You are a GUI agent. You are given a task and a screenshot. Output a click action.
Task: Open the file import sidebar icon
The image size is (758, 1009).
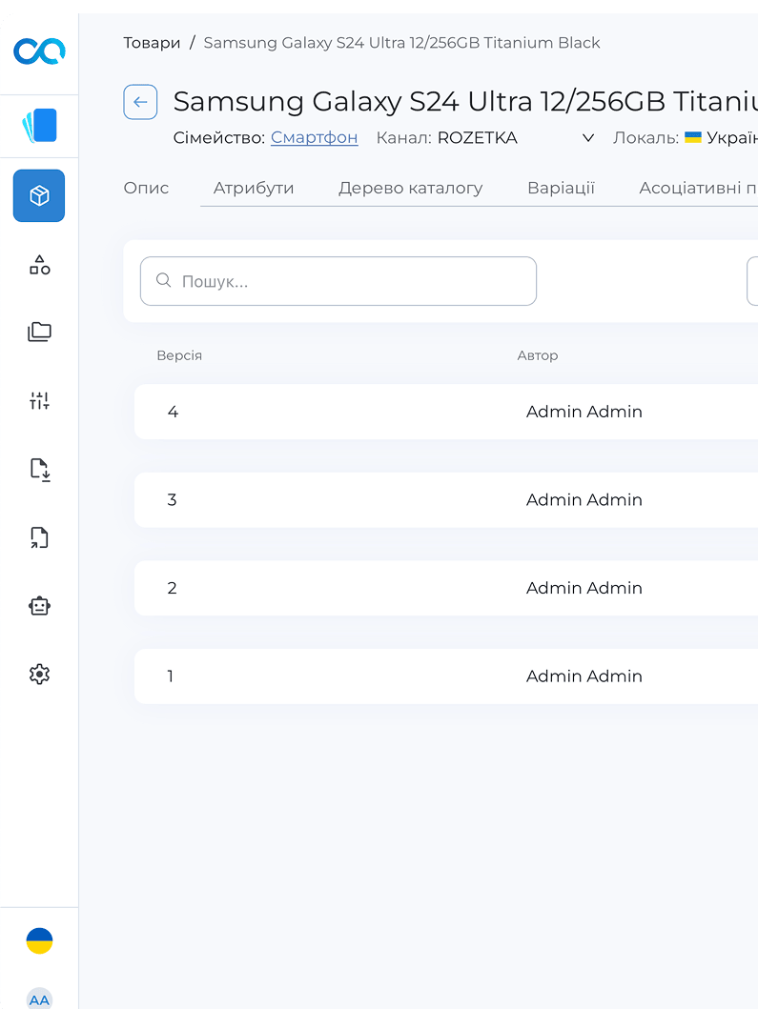39,469
